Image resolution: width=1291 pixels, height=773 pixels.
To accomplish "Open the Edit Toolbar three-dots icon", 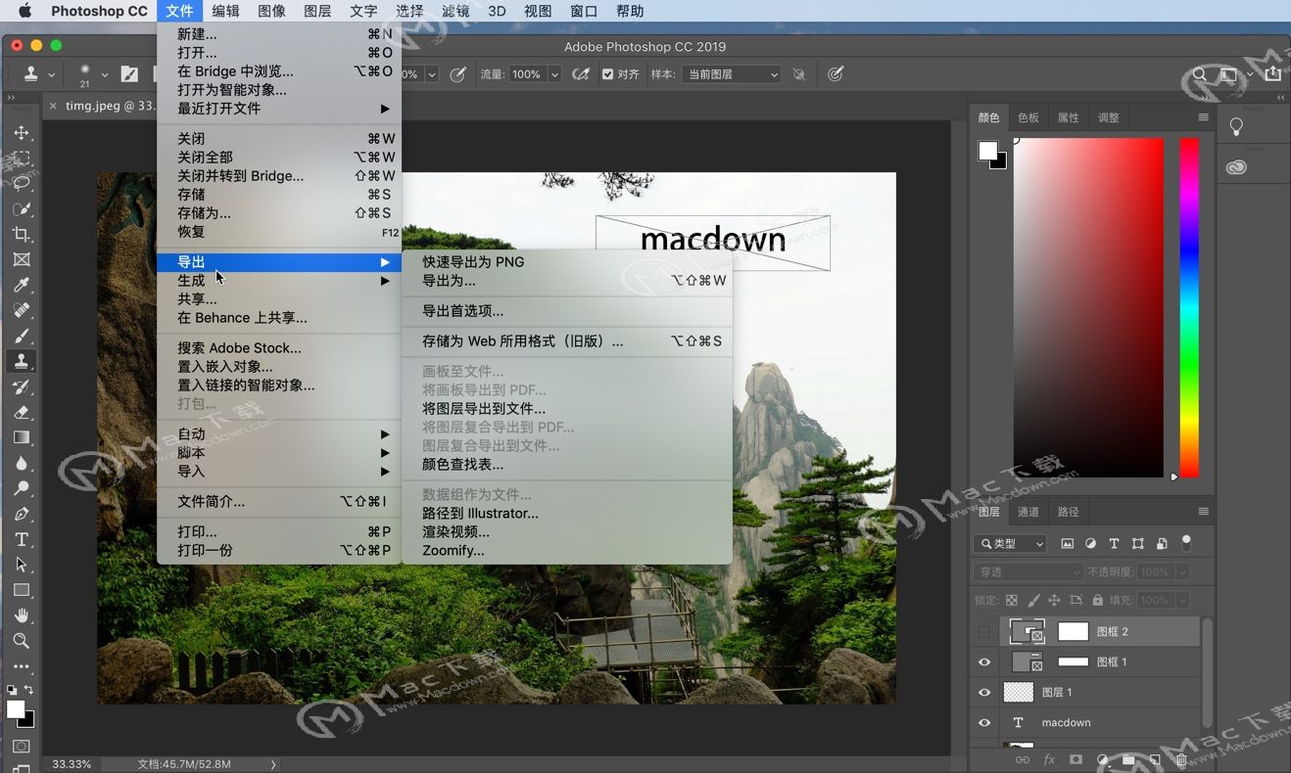I will pos(22,666).
